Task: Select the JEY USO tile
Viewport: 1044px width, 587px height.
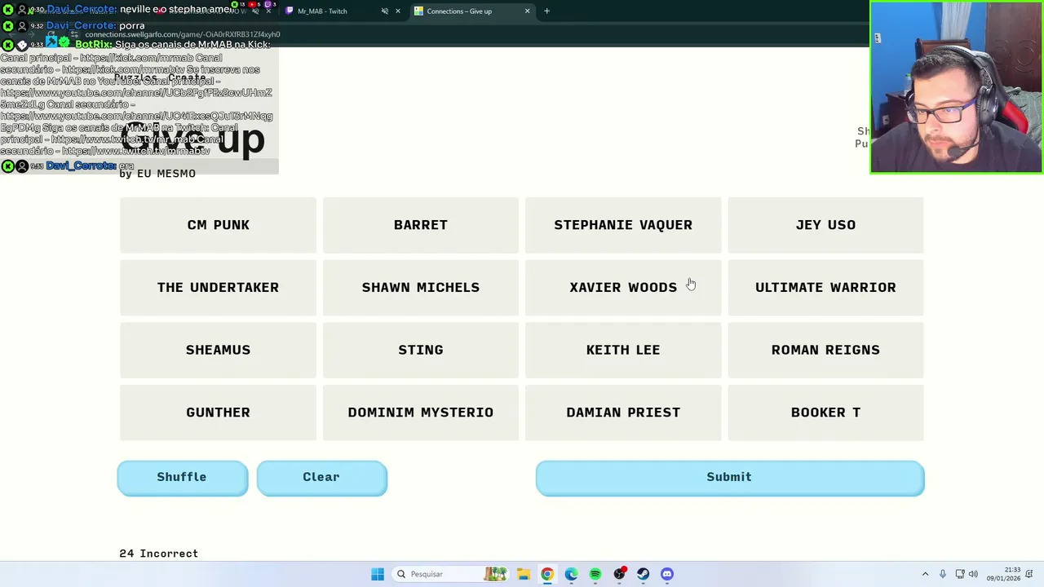Action: click(x=825, y=225)
